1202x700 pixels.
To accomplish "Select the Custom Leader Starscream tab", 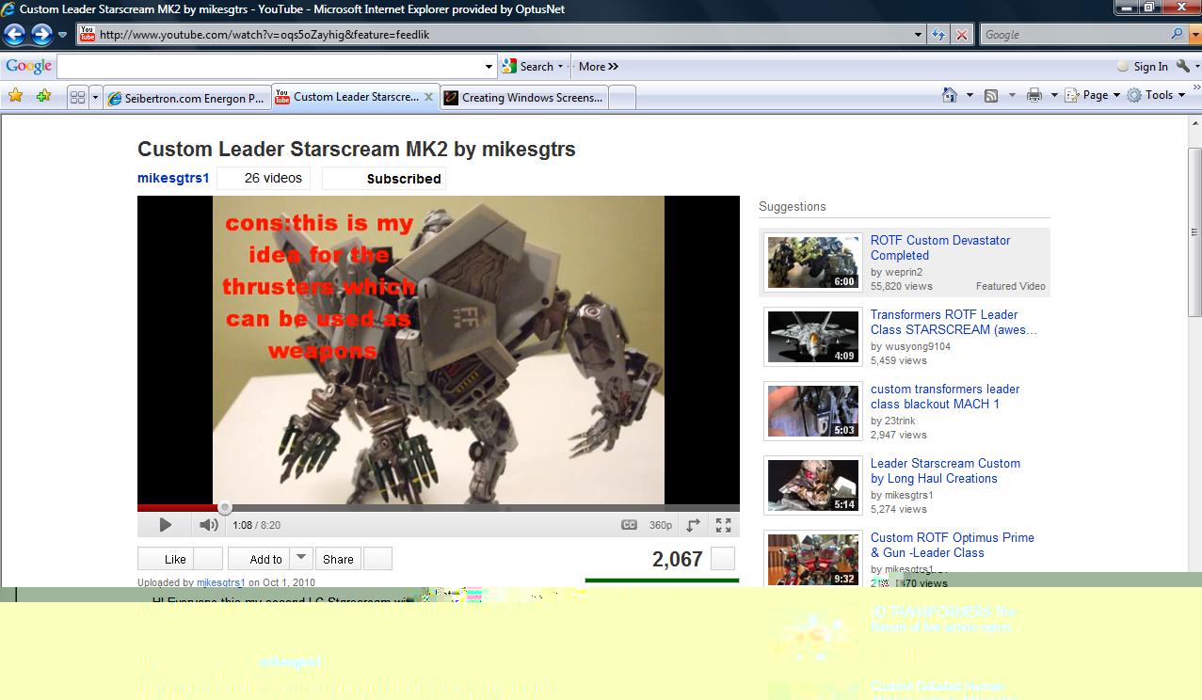I will click(x=356, y=96).
